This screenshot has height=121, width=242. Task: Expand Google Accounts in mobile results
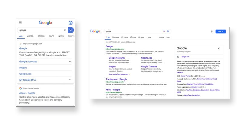pos(70,61)
